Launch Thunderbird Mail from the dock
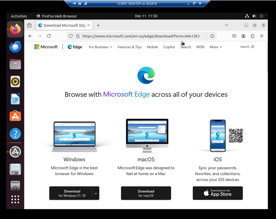Viewport: 276px width, 219px height. pyautogui.click(x=15, y=47)
